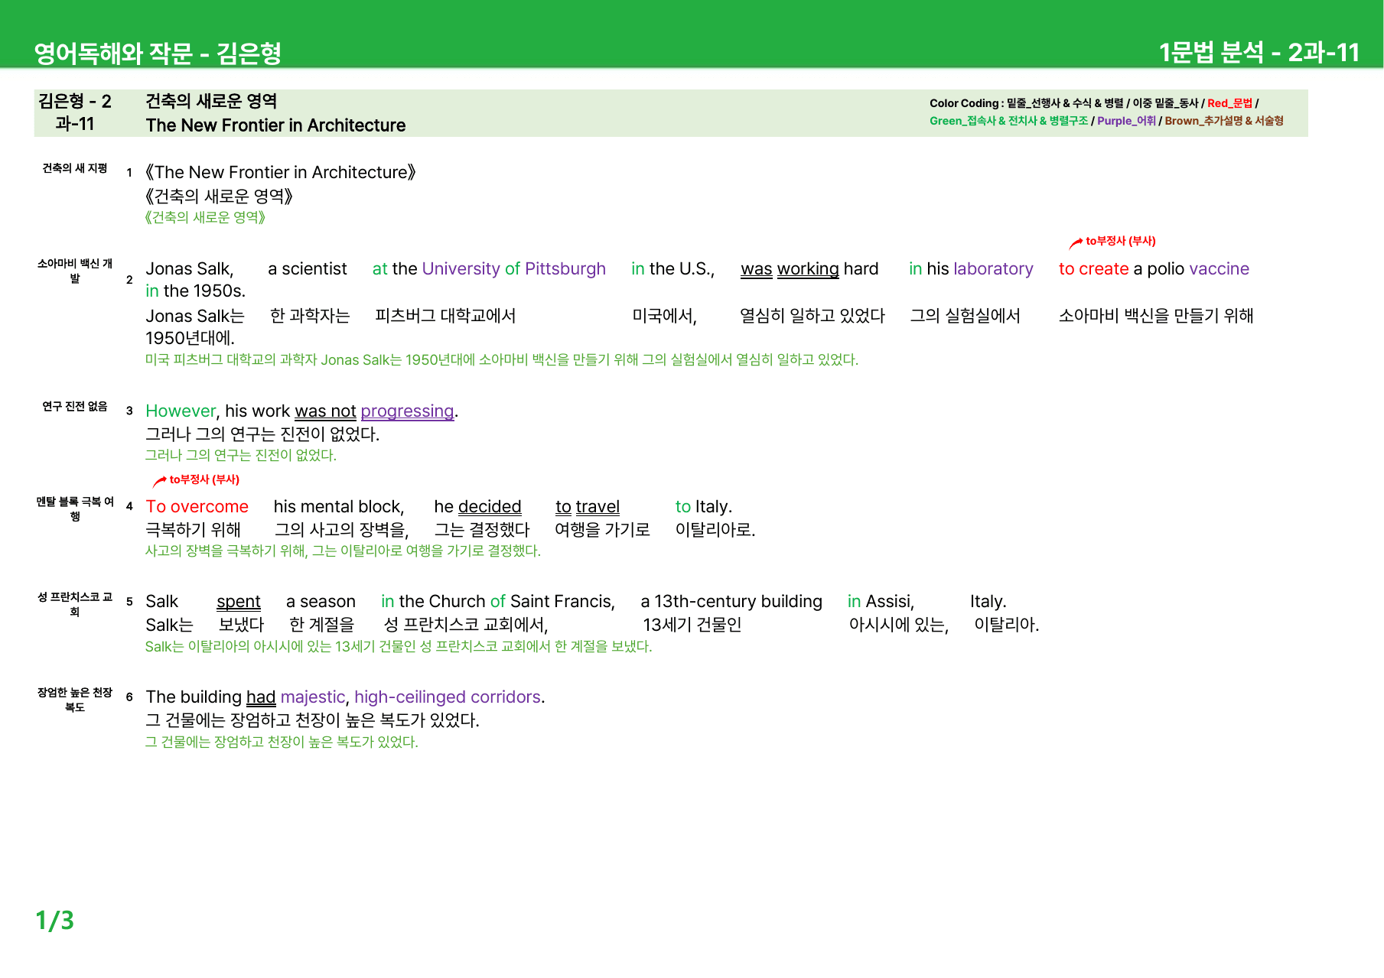Click the green translation starting Salk는 이탈리아의 아시시에
This screenshot has width=1384, height=978.
point(399,647)
